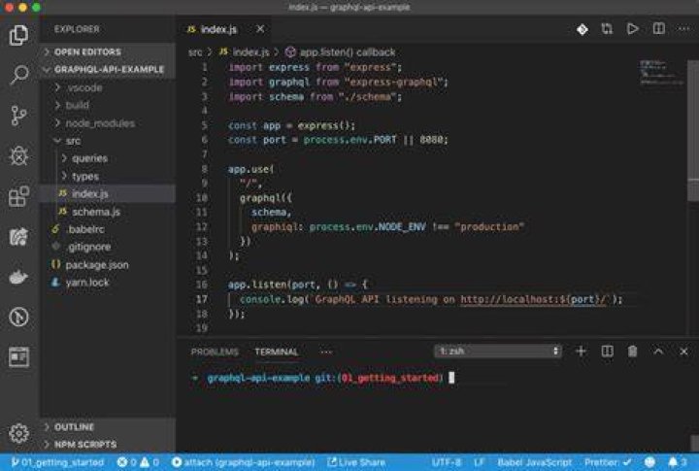Expand the Open Editors section
This screenshot has height=471, width=699.
[108, 51]
